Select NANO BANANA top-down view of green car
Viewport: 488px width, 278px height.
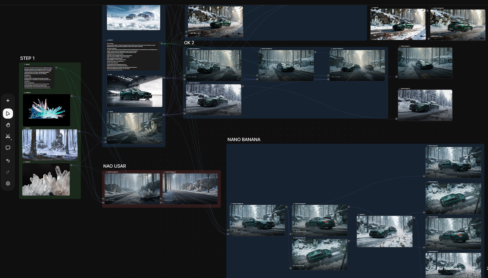(320, 254)
